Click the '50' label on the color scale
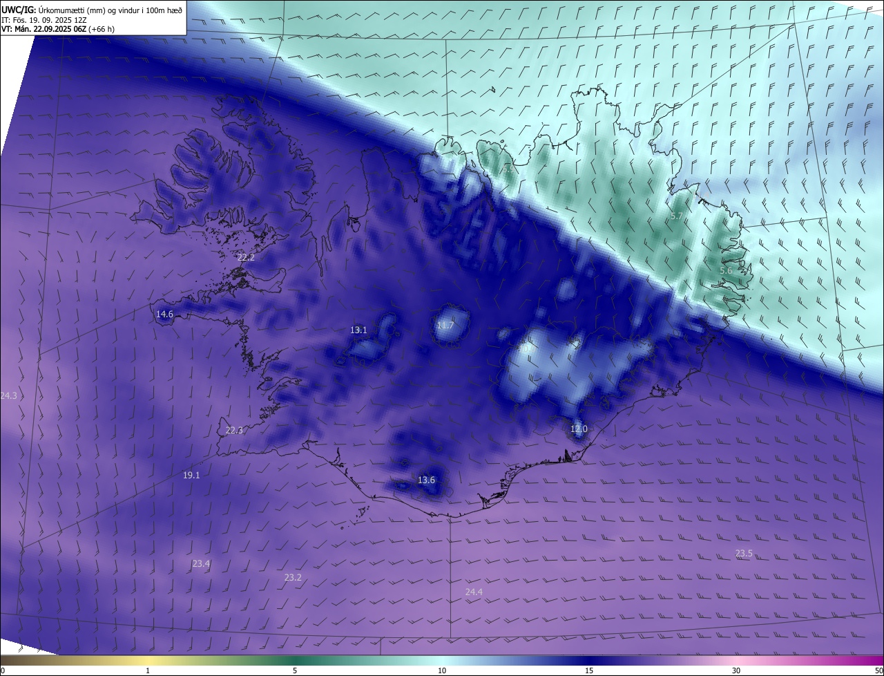The image size is (884, 676). click(x=878, y=670)
